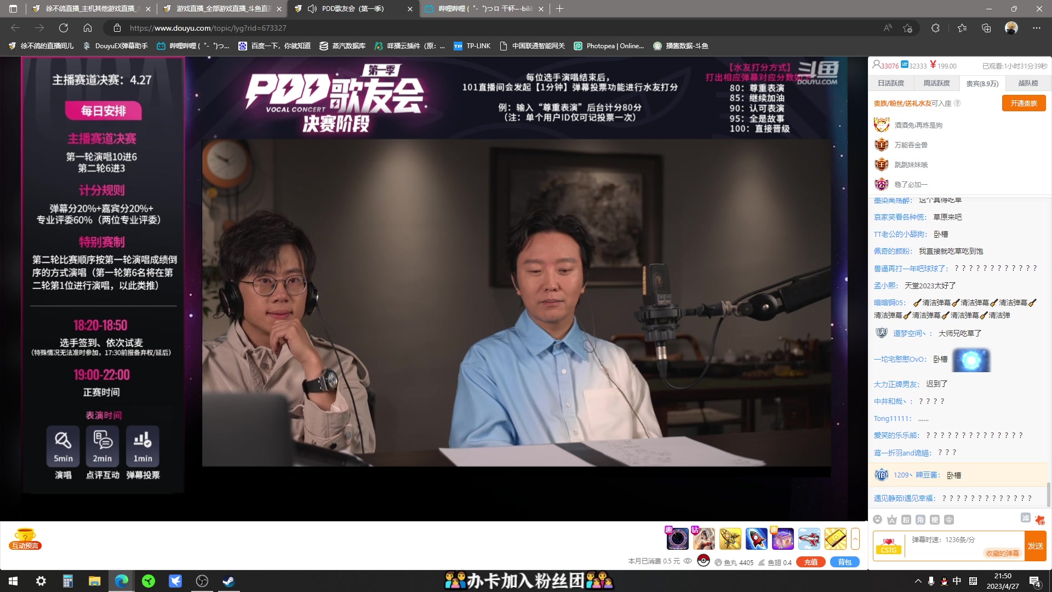Show hidden system tray icons

[x=918, y=581]
